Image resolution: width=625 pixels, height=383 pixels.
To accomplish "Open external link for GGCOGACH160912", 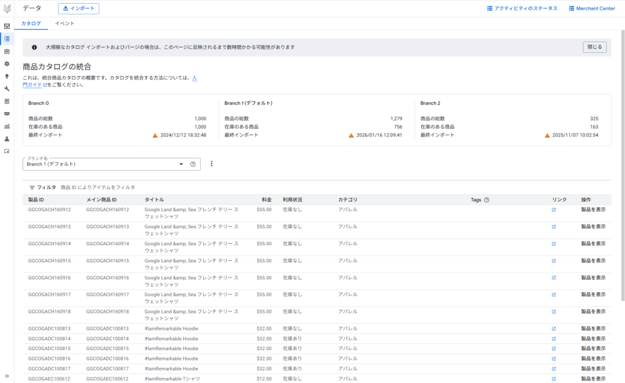I will tap(554, 210).
